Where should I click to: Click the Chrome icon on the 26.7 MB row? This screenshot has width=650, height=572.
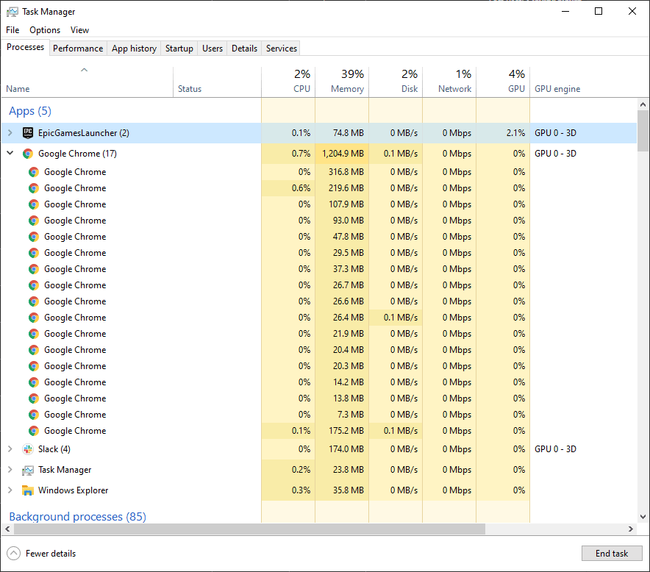(34, 285)
